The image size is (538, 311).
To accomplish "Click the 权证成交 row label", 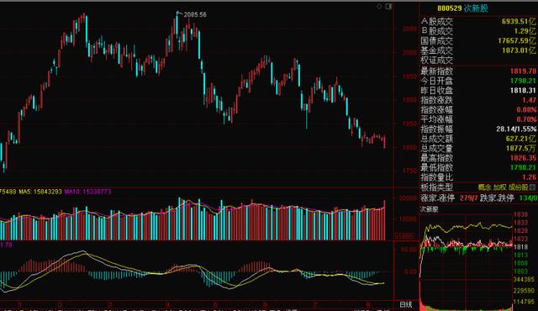I will click(437, 60).
